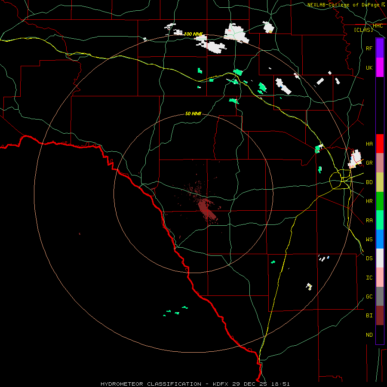Select the brown BI legend swatch
387x387 pixels.
380,316
